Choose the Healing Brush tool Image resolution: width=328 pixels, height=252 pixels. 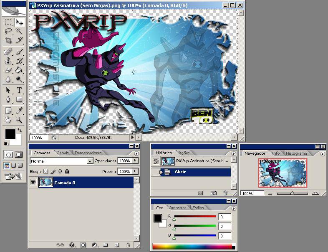[x=8, y=52]
